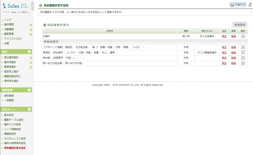Click the reload arrows icon at top right

pyautogui.click(x=250, y=5)
